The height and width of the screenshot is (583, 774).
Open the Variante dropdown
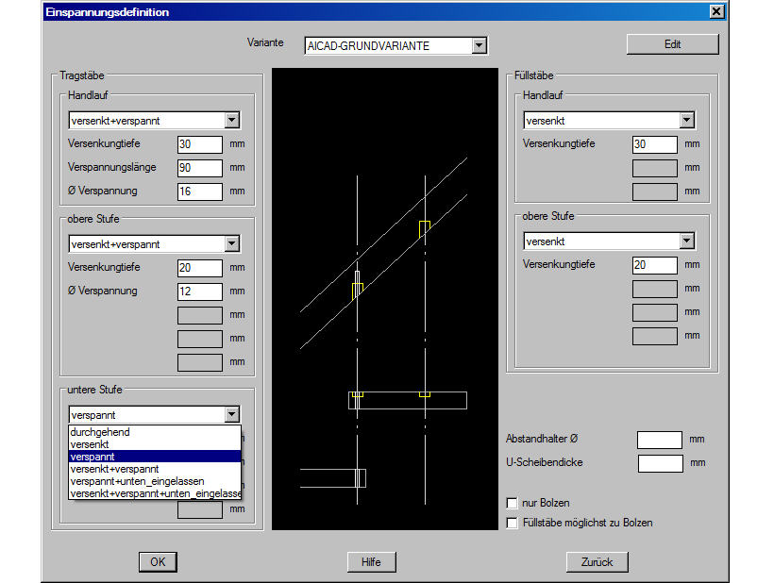click(x=479, y=45)
